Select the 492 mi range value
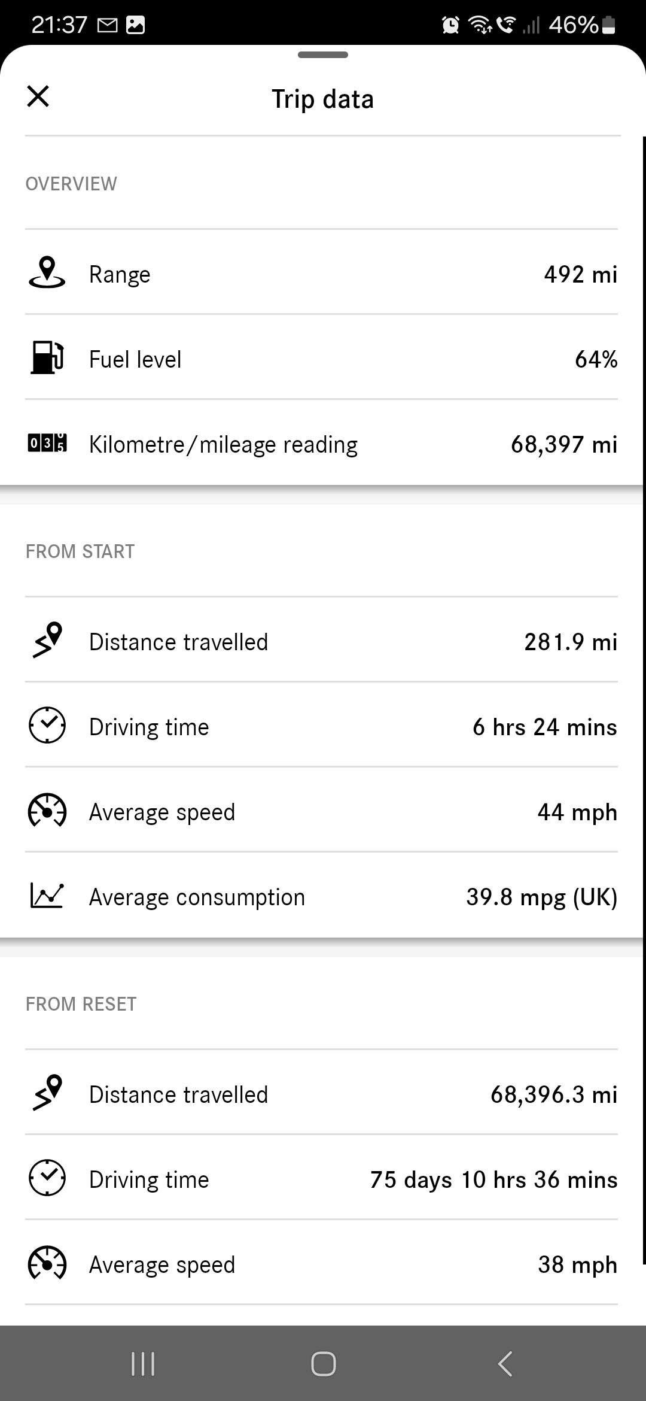Viewport: 646px width, 1401px height. (x=580, y=274)
